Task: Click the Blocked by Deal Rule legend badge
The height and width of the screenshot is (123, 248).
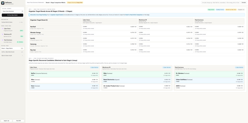Action: (231, 10)
